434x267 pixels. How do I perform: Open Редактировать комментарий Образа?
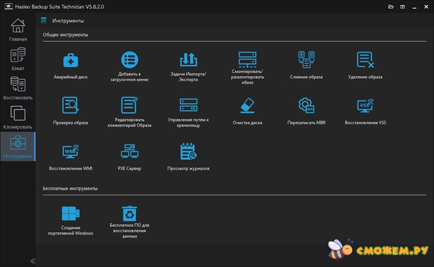coord(130,105)
